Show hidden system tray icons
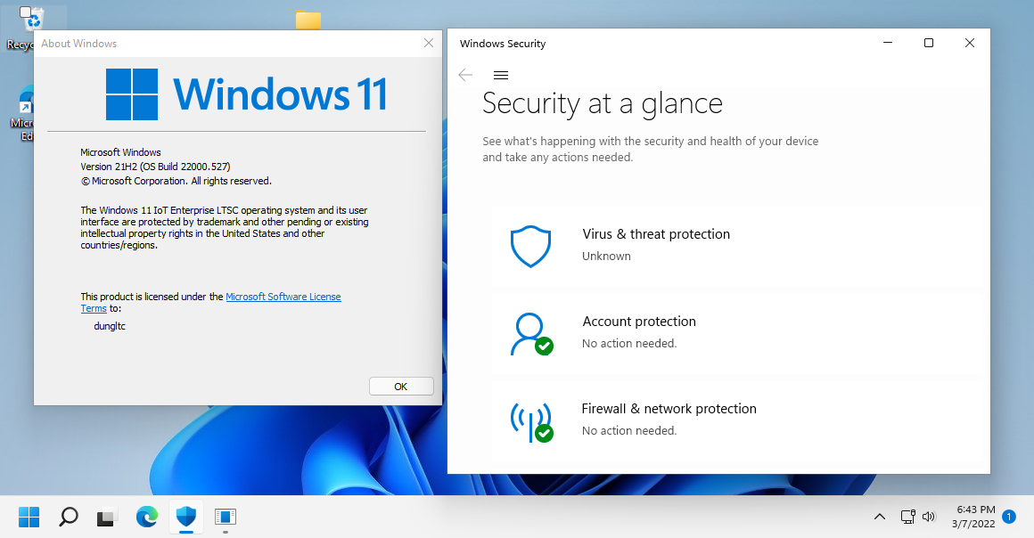Image resolution: width=1034 pixels, height=538 pixels. (880, 517)
